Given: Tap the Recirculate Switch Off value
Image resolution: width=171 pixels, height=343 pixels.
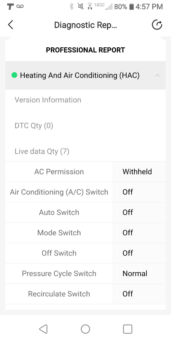Looking at the screenshot, I should [128, 294].
